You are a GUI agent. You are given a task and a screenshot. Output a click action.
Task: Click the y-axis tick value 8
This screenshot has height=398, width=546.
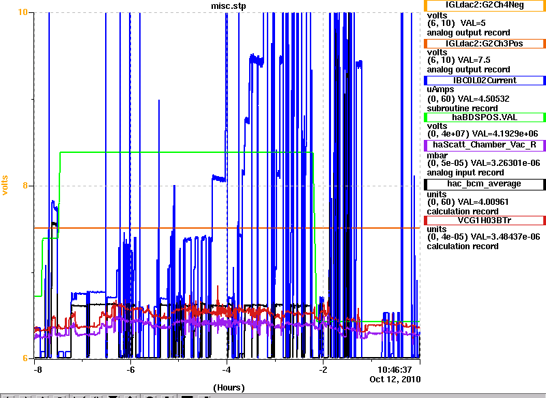coord(25,185)
